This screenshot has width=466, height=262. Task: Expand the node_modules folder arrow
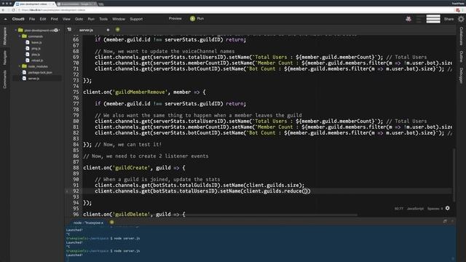click(20, 66)
